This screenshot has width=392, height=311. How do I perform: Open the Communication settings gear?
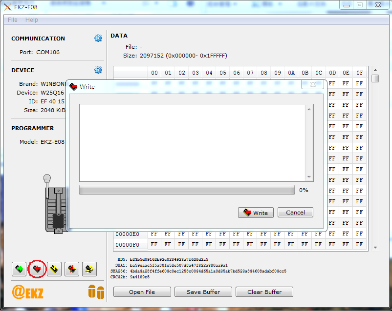(x=98, y=39)
